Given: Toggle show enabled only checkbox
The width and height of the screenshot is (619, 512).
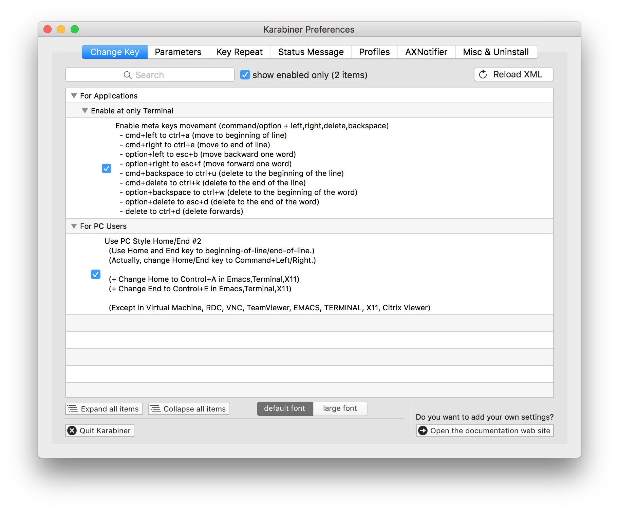Looking at the screenshot, I should point(245,75).
